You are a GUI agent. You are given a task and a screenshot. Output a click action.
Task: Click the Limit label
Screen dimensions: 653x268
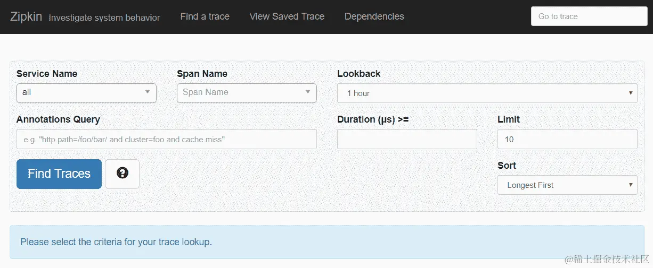tap(509, 119)
